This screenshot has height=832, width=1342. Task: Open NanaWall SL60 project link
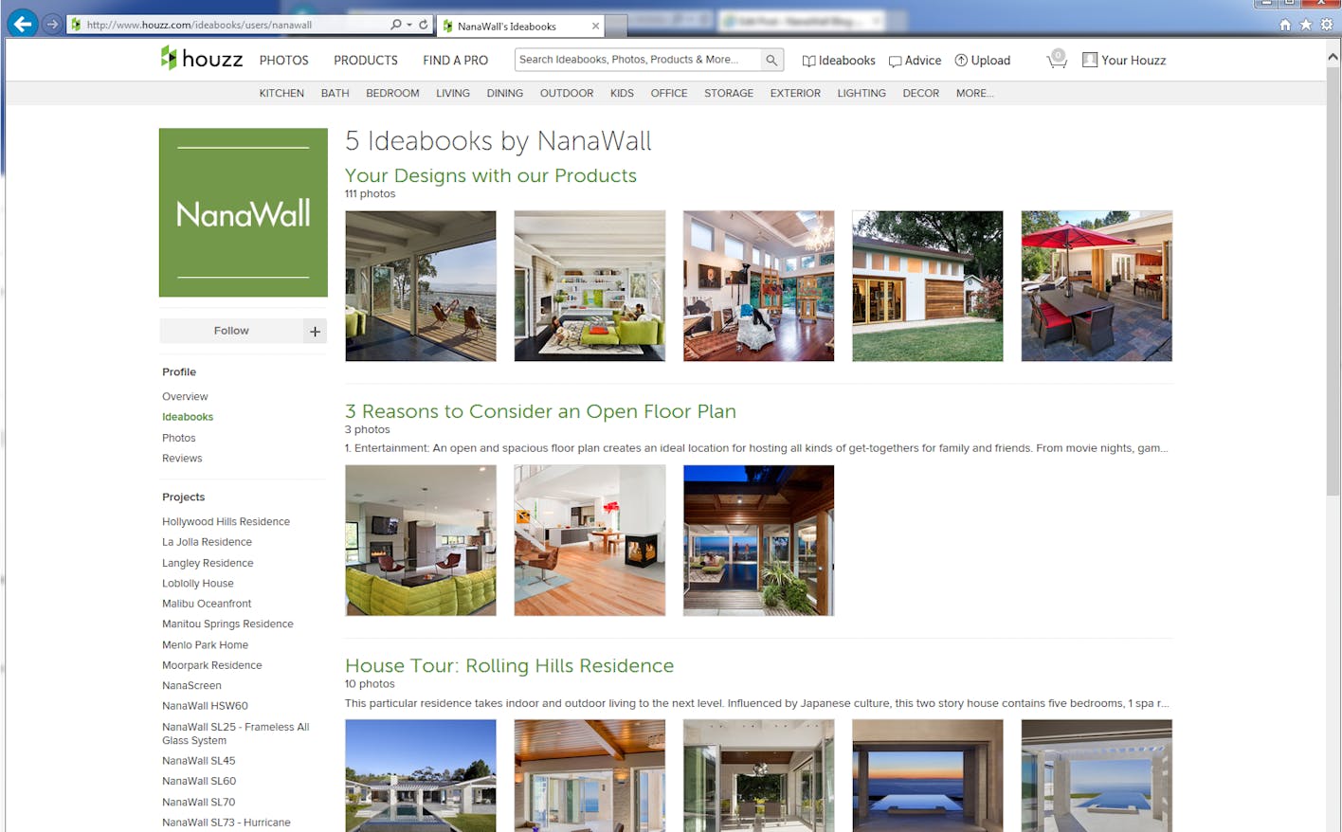199,782
